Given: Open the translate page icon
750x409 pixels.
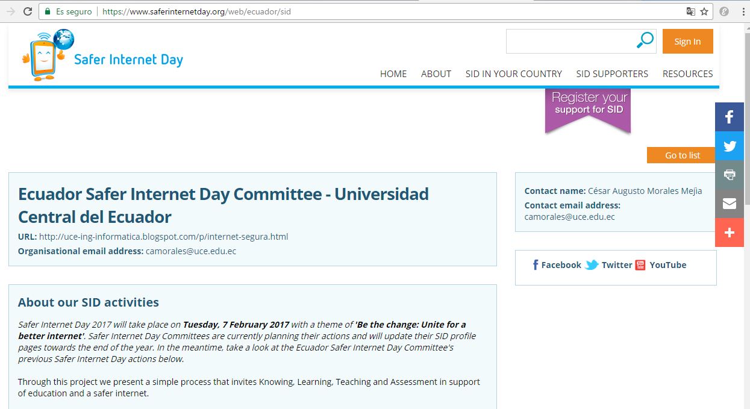Looking at the screenshot, I should 690,11.
